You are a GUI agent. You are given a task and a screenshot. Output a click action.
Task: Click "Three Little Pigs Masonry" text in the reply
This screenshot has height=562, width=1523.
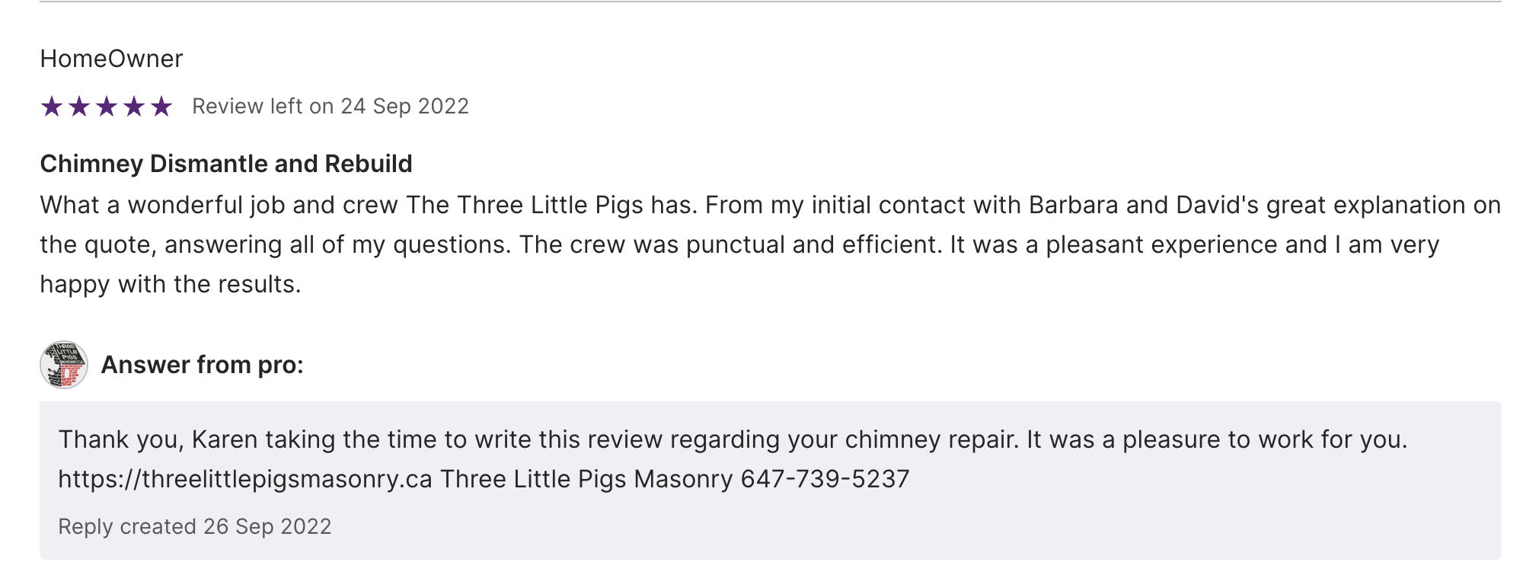coord(586,479)
